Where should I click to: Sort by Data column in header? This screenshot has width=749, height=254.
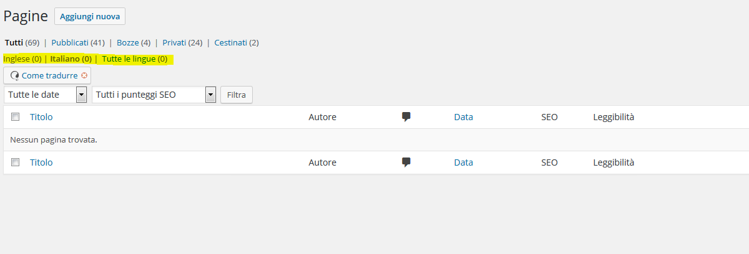click(x=464, y=116)
